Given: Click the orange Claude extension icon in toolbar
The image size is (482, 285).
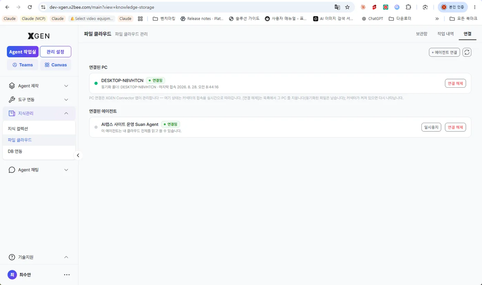Looking at the screenshot, I should [x=363, y=7].
